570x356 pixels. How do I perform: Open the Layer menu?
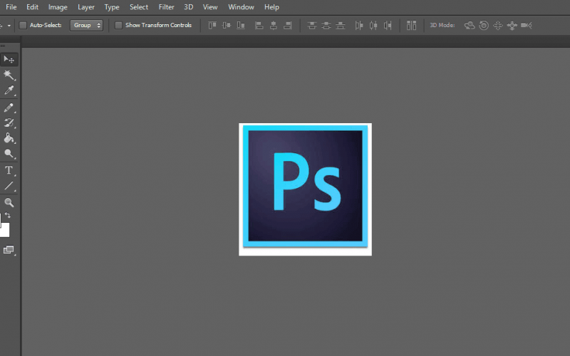point(86,7)
